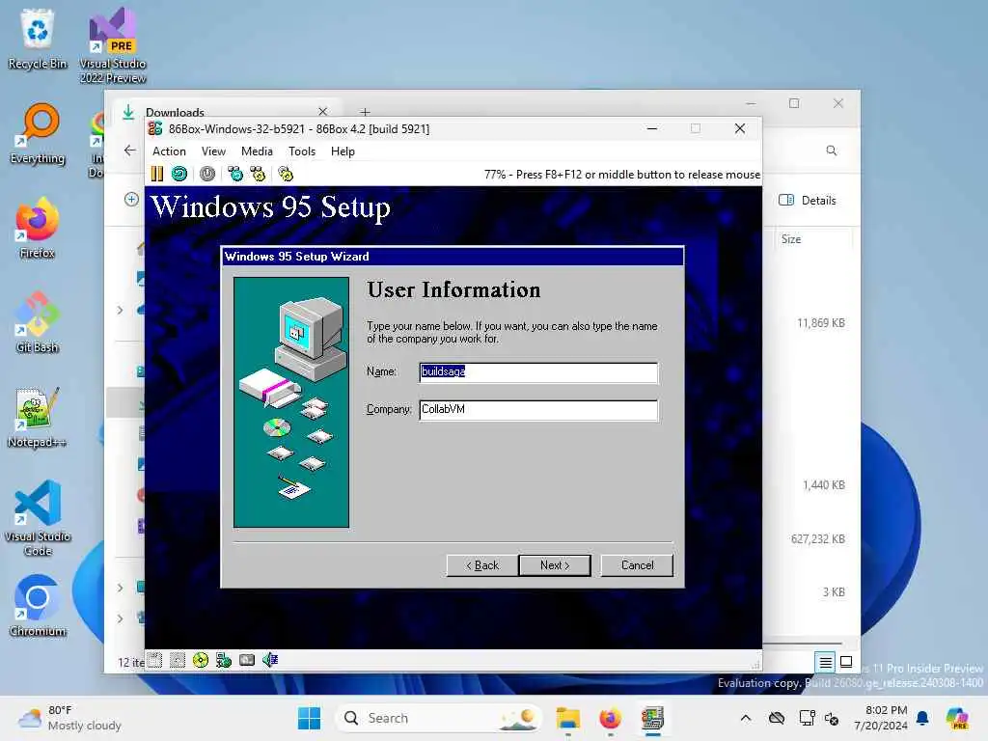Click the New (plus) button in Explorer
The image size is (988, 741).
131,200
